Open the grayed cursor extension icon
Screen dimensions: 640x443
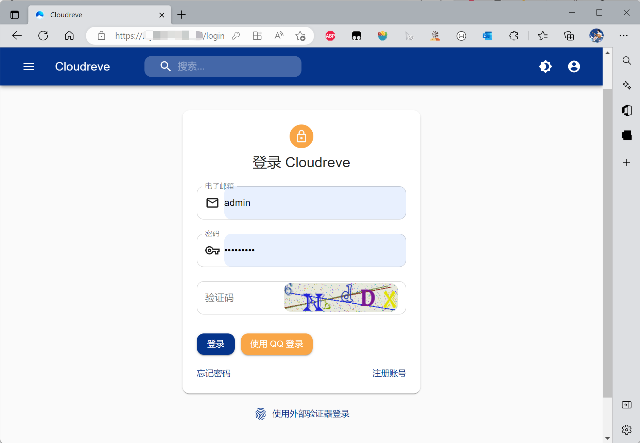click(x=409, y=36)
